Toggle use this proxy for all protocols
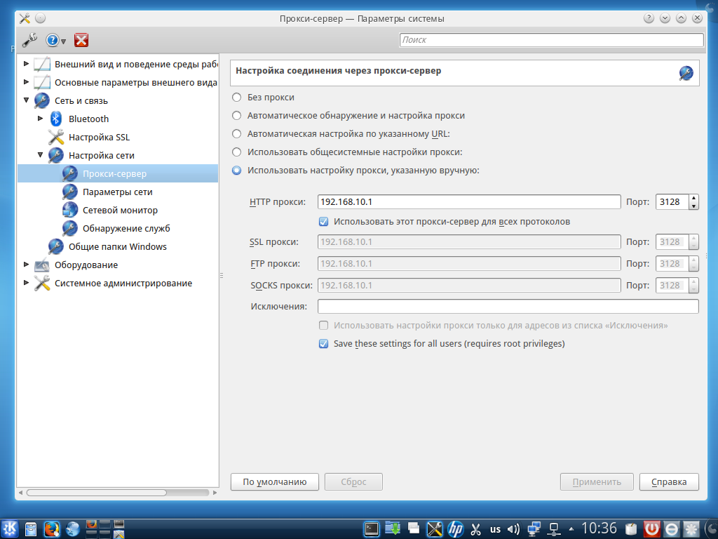The image size is (718, 539). coord(323,221)
